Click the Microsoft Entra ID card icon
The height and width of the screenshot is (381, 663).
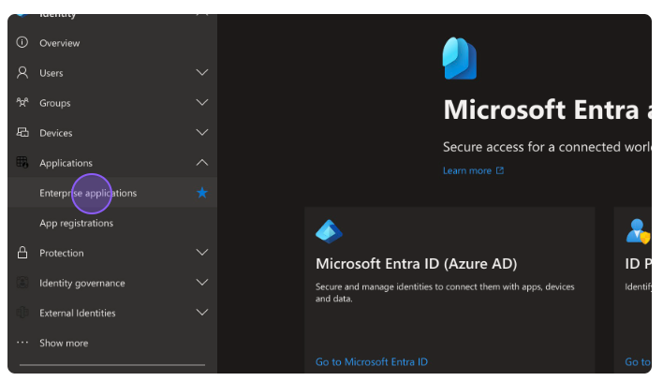330,231
